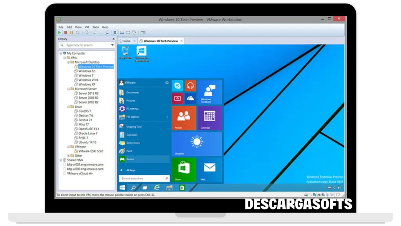Open the library search dropdown arrow
This screenshot has height=226, width=401.
point(112,45)
